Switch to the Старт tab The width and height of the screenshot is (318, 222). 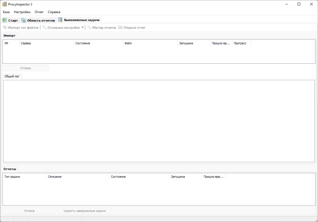point(10,20)
